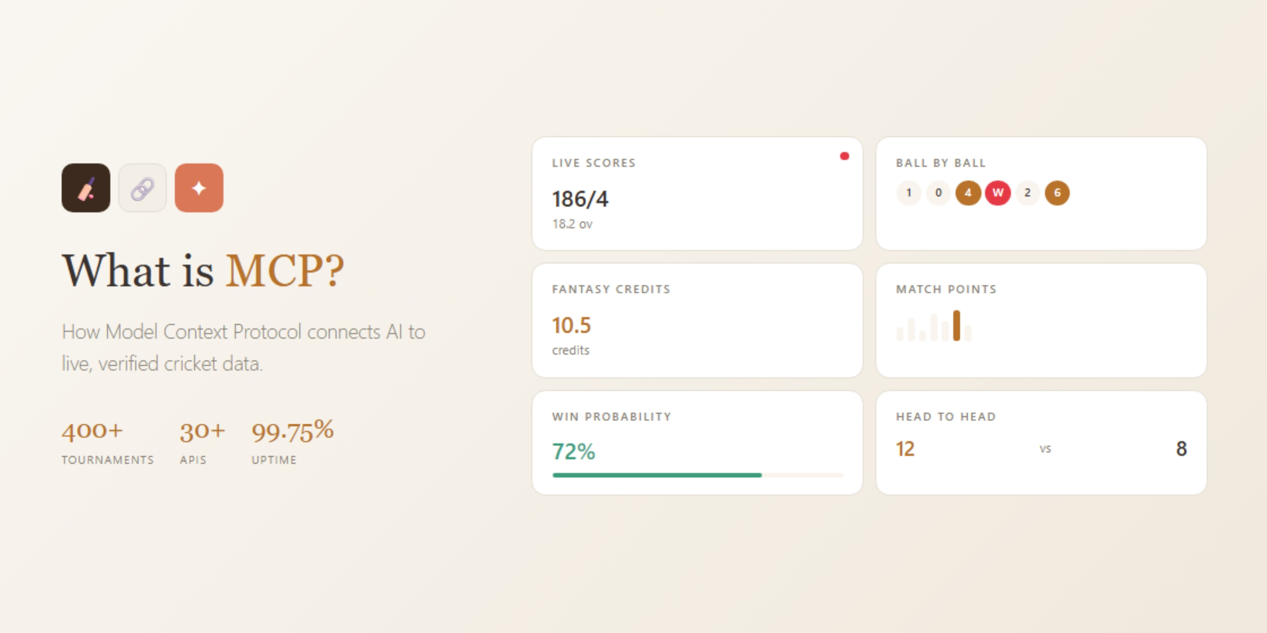Viewport: 1267px width, 633px height.
Task: Click the 72% win probability value
Action: tap(574, 451)
